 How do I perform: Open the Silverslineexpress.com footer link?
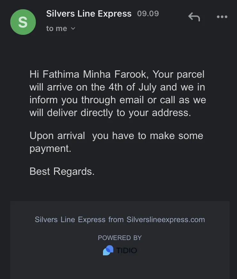click(166, 220)
